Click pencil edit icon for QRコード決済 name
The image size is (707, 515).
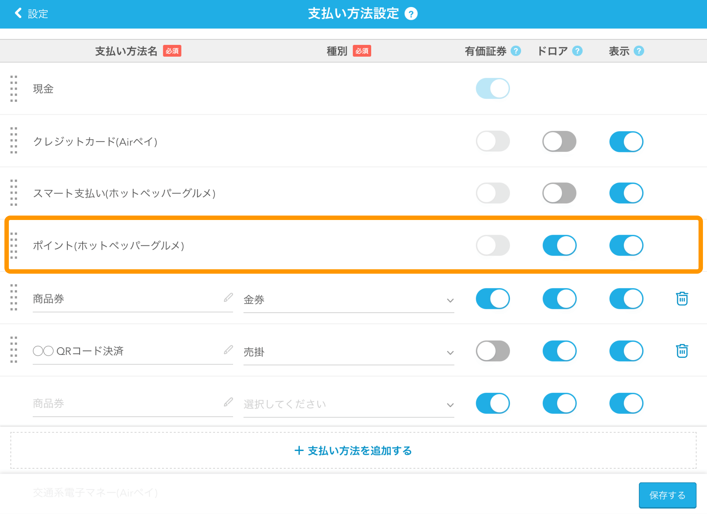pyautogui.click(x=228, y=349)
